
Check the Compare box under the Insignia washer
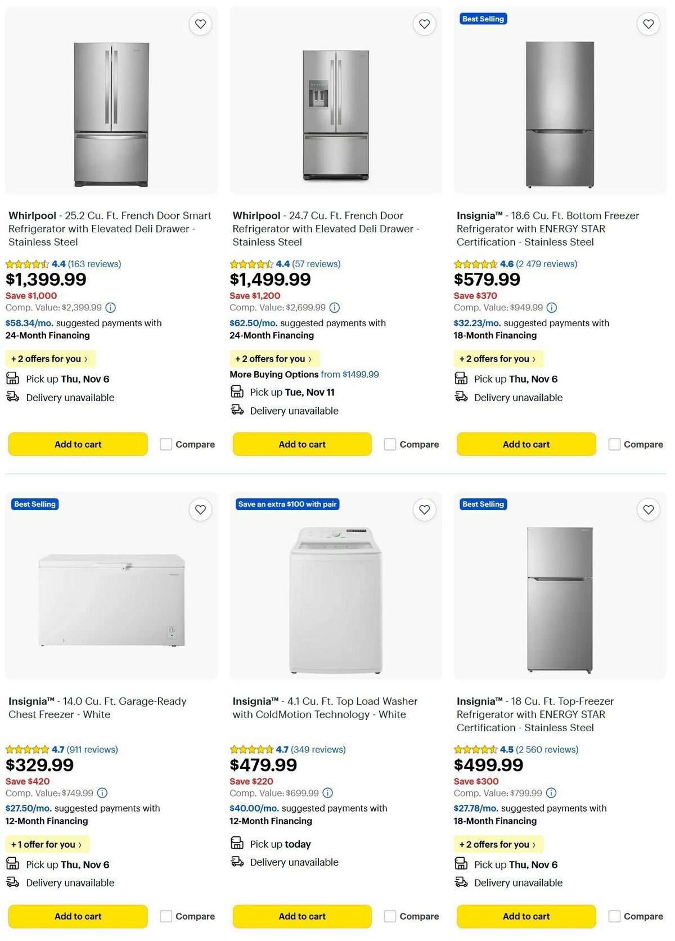(390, 916)
